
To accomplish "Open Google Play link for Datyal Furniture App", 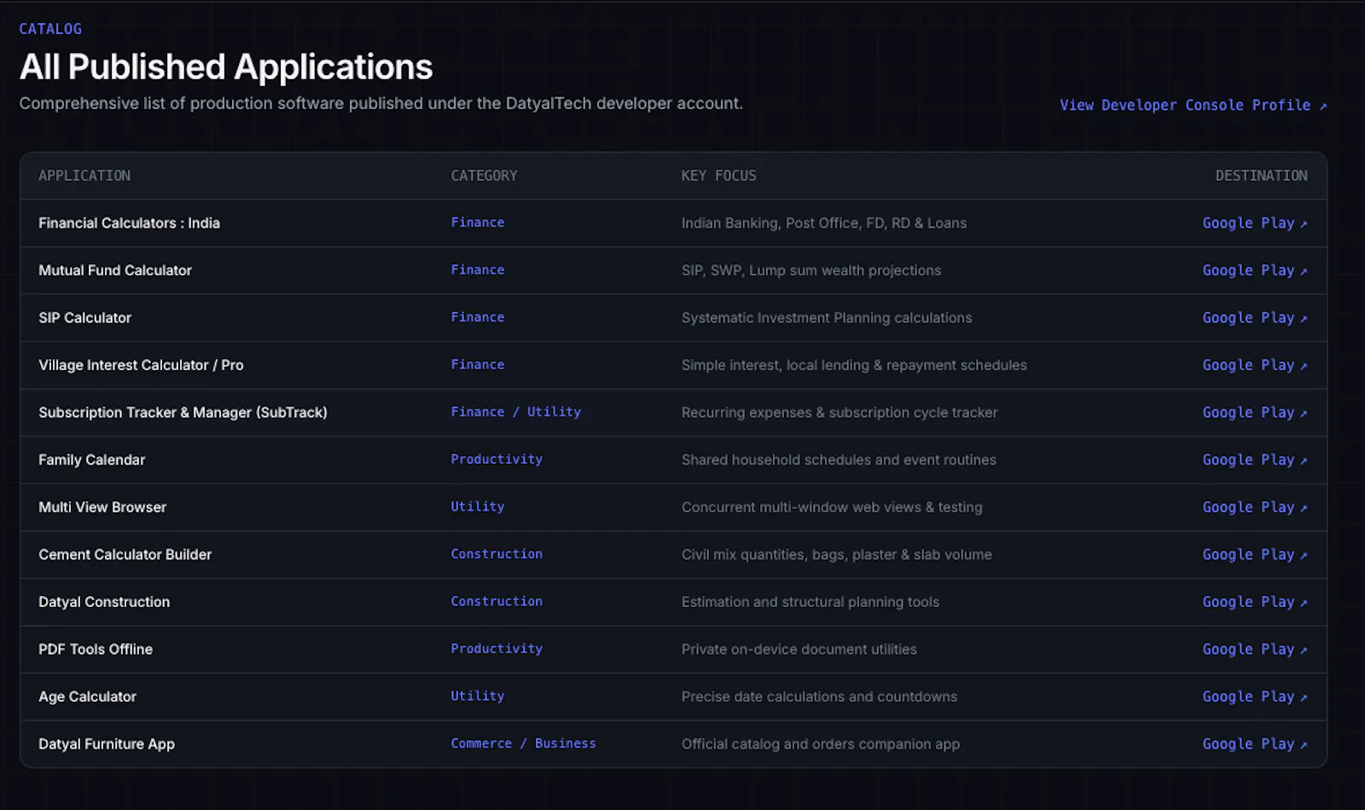I will pyautogui.click(x=1255, y=743).
